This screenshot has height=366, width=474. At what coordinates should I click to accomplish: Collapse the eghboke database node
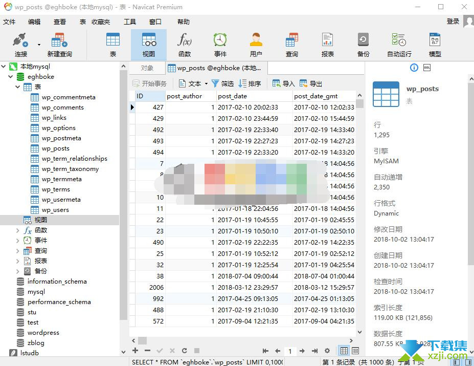(11, 77)
